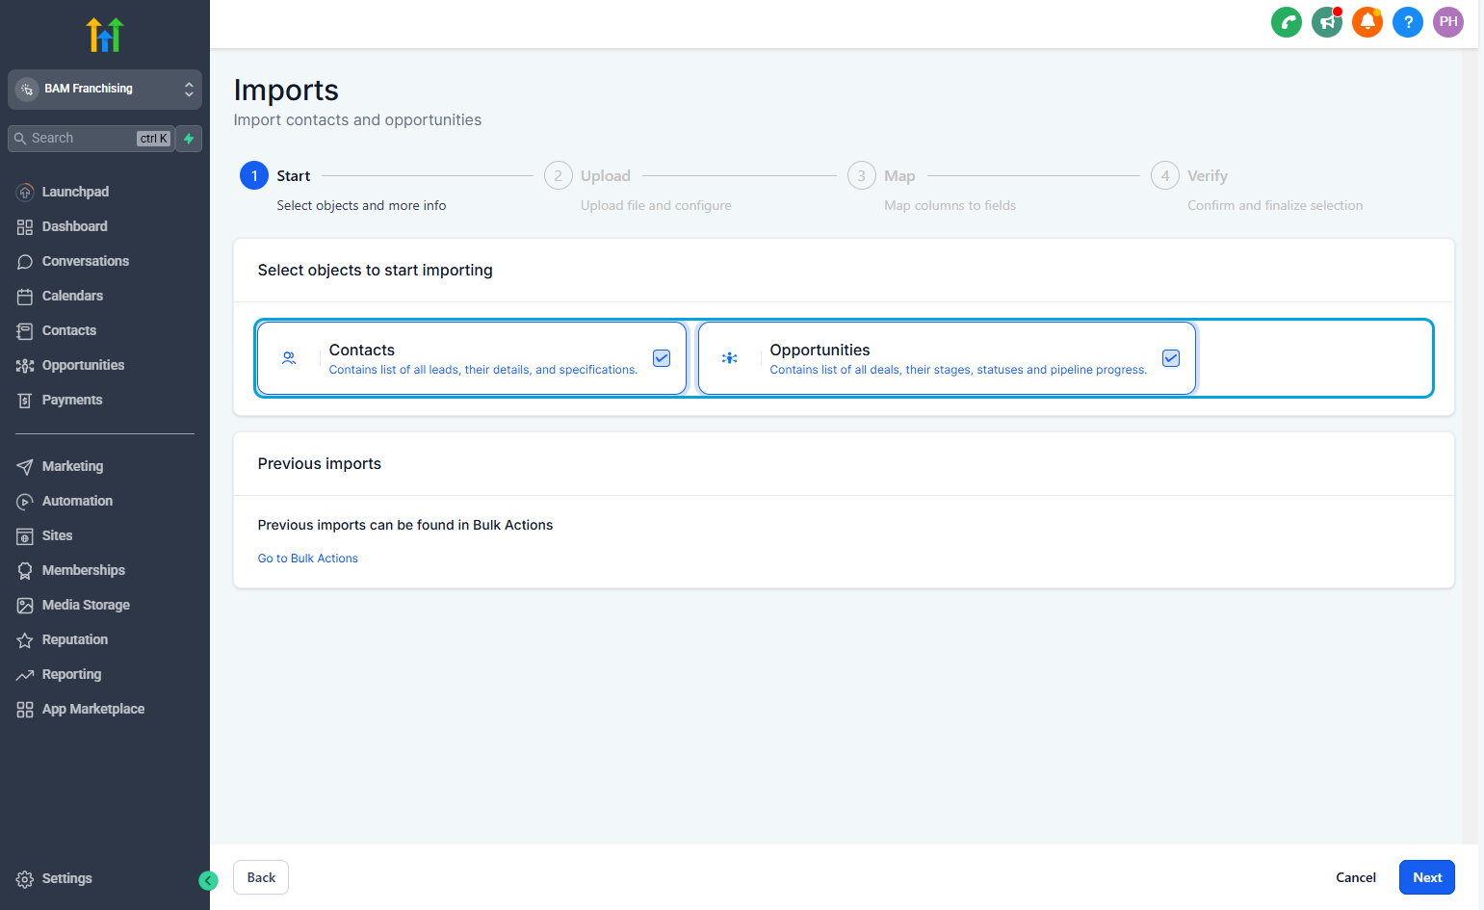Viewport: 1484px width, 910px height.
Task: Open the PH user avatar menu
Action: tap(1448, 22)
